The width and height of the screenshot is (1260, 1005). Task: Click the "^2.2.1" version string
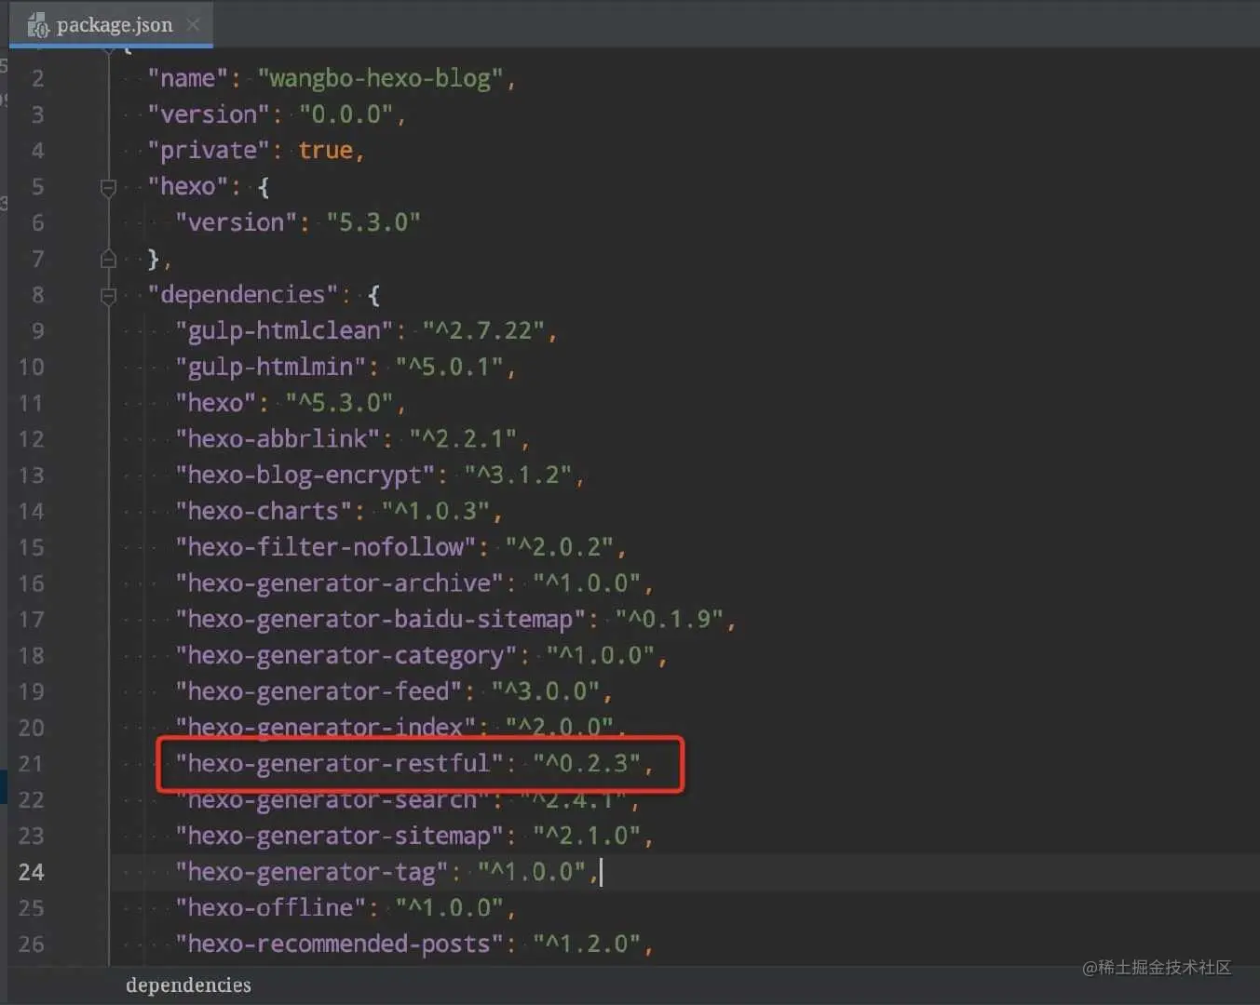click(x=463, y=438)
